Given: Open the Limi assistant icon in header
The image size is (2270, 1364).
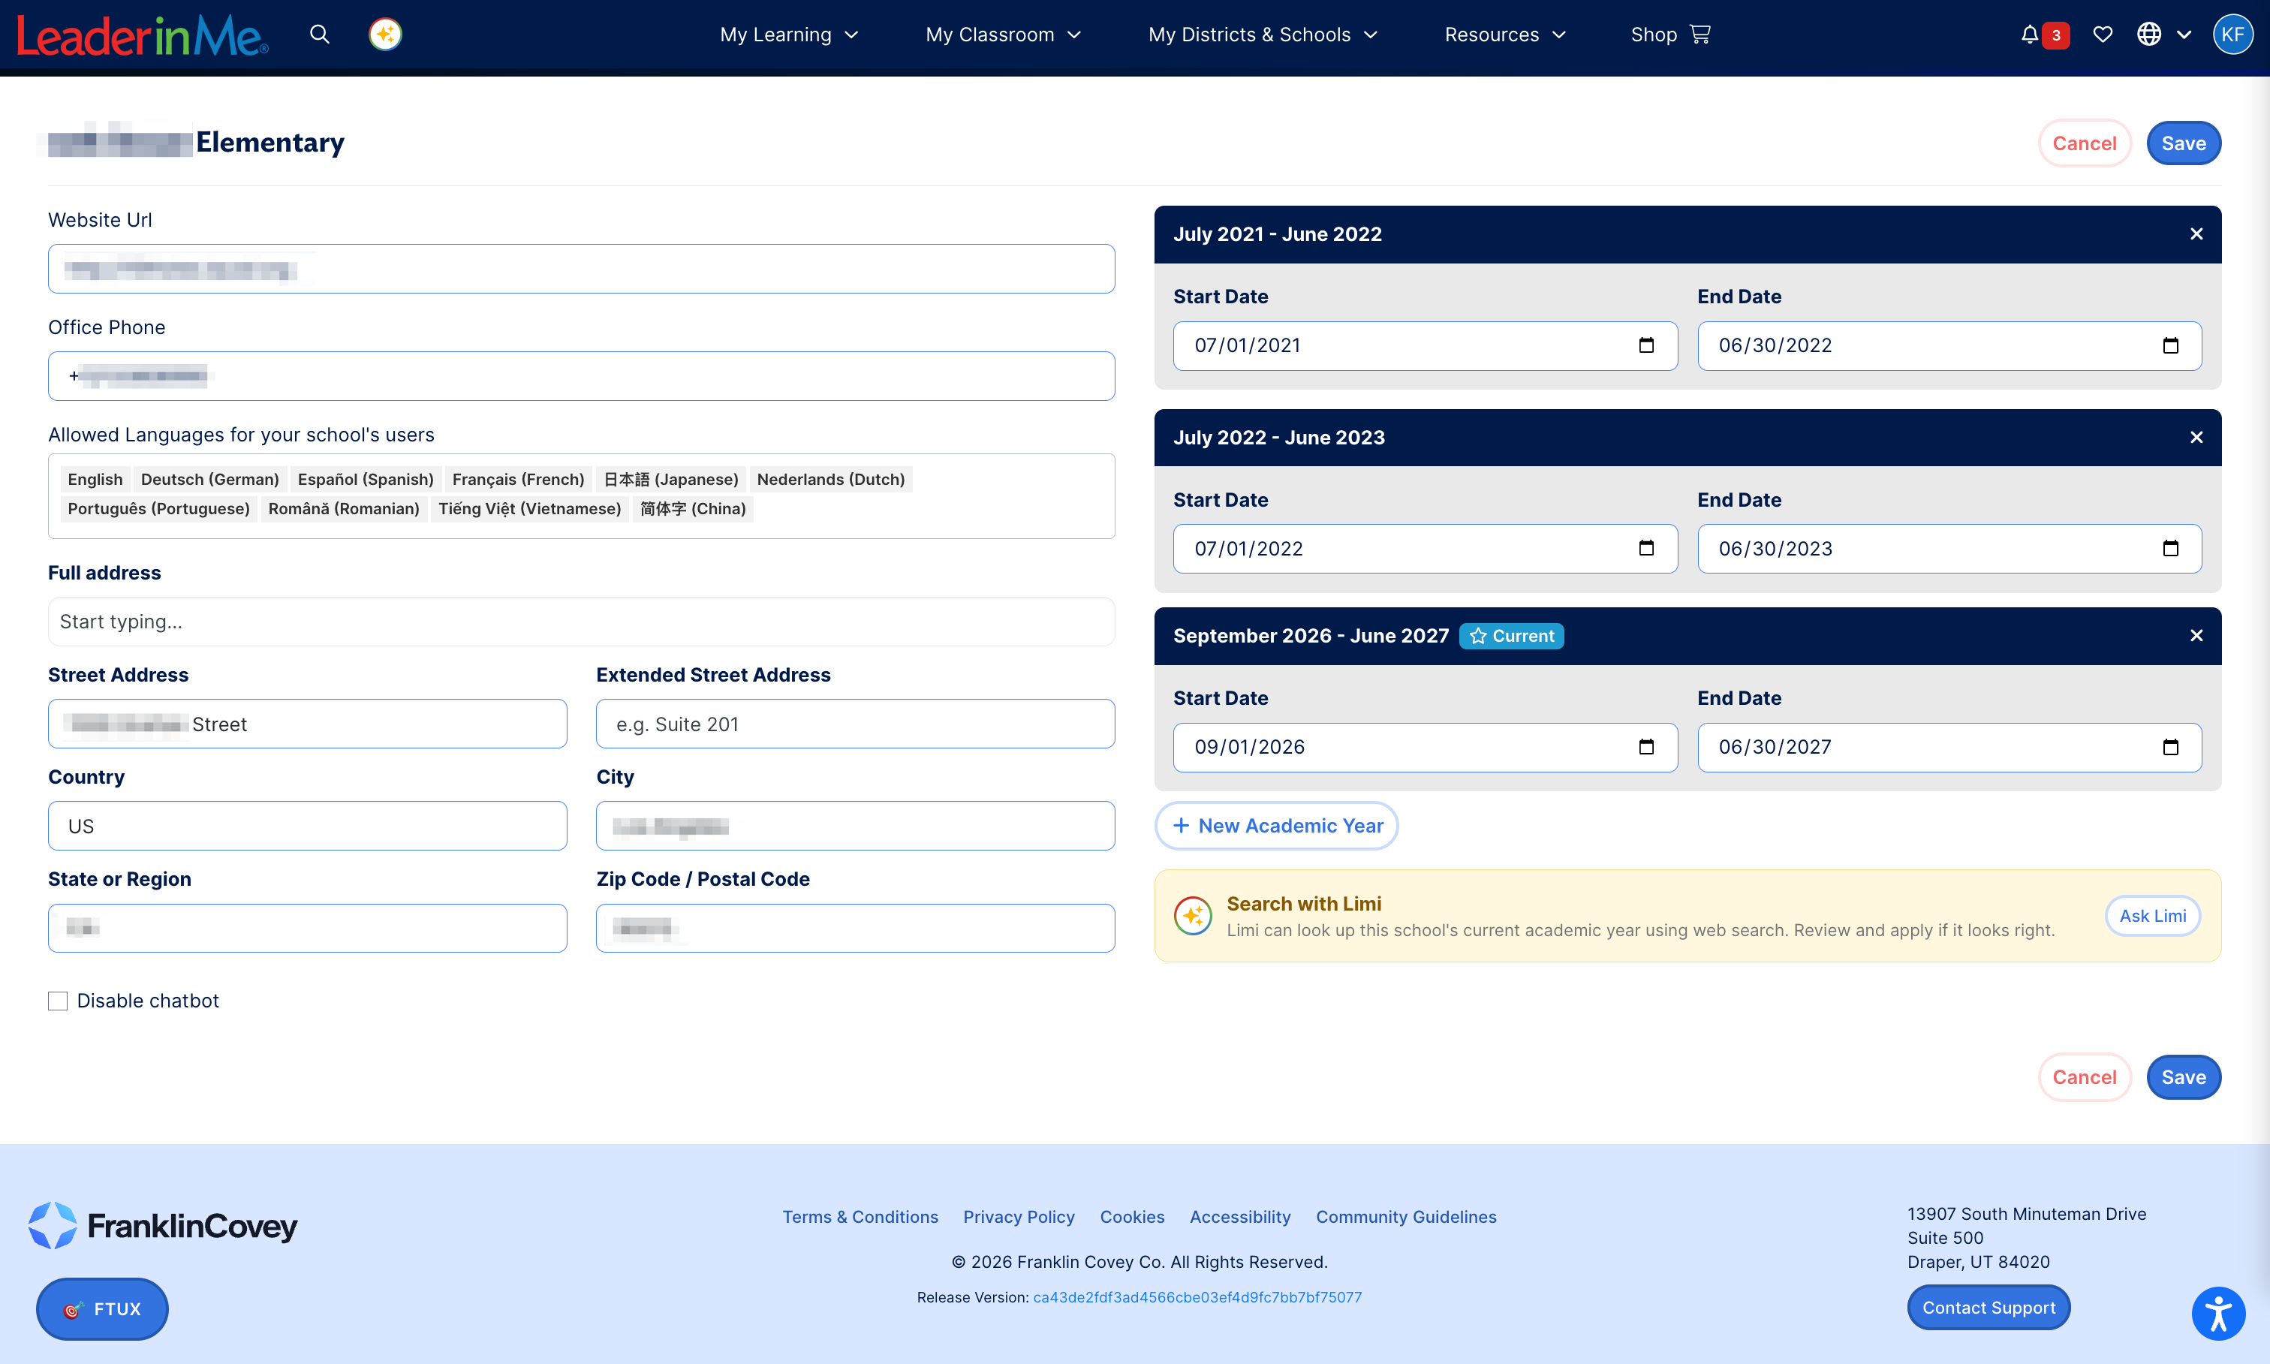Looking at the screenshot, I should (x=385, y=35).
